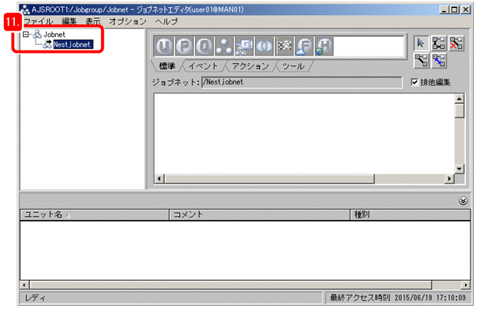The height and width of the screenshot is (309, 477).
Task: Choose the sequential relation line connect tool
Action: tap(438, 43)
